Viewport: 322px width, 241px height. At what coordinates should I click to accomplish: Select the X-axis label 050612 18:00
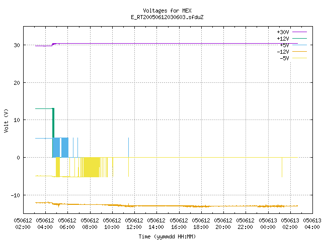201,224
